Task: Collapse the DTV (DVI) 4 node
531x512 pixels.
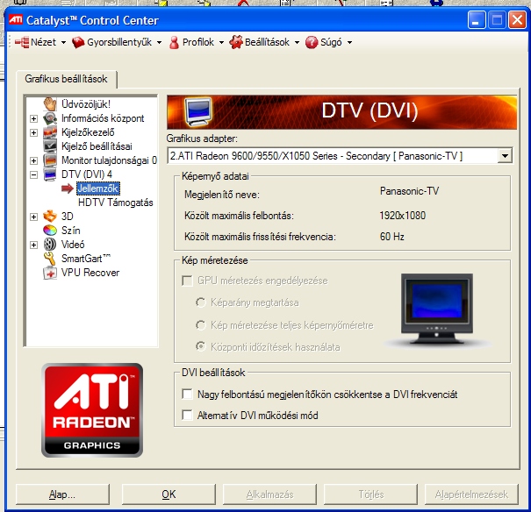Action: tap(33, 174)
